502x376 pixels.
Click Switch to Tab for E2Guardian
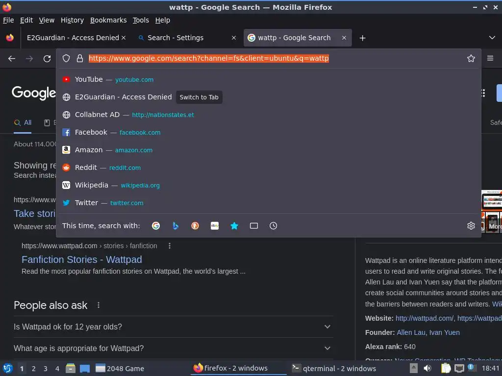click(199, 97)
